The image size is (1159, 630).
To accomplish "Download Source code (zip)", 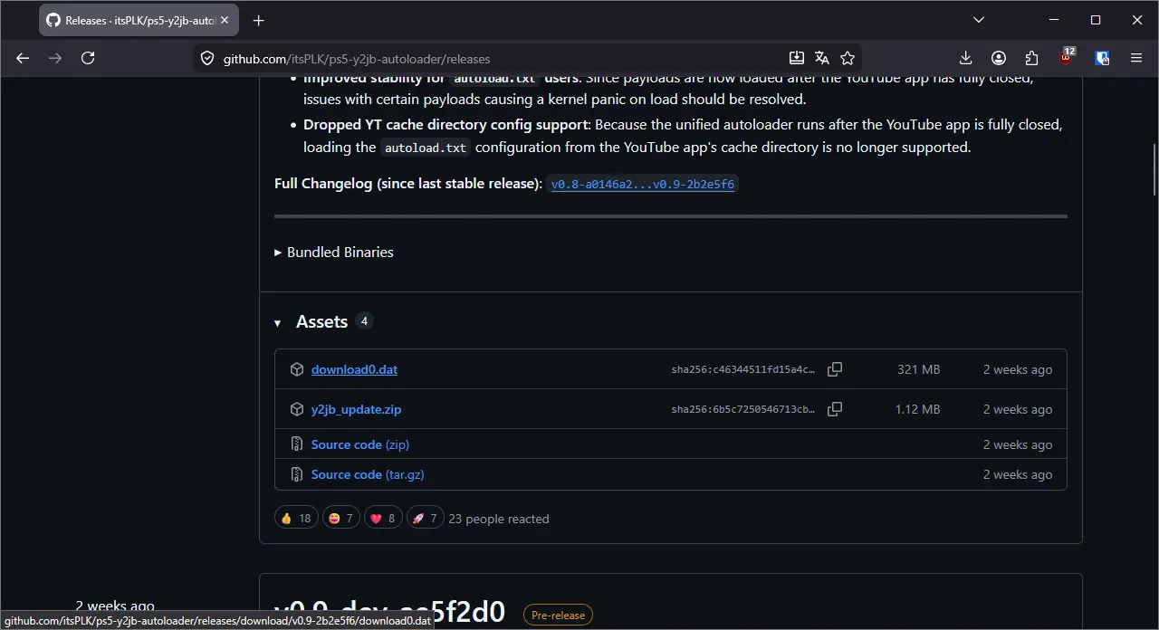I will click(x=360, y=444).
